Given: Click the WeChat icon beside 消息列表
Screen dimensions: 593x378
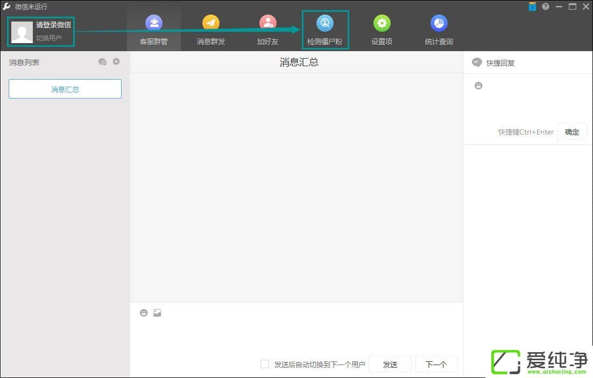Looking at the screenshot, I should [x=102, y=62].
